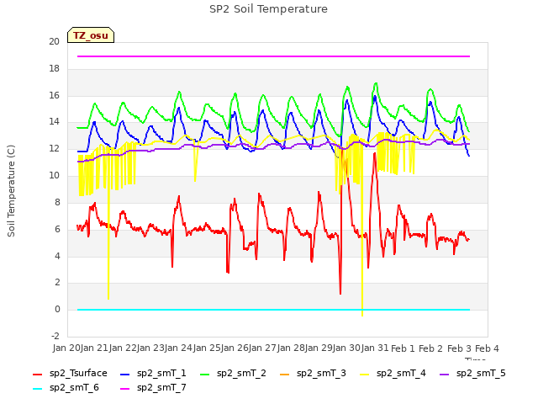Click the SP2 Soil Temperature chart title
Image resolution: width=538 pixels, height=404 pixels.
(269, 9)
